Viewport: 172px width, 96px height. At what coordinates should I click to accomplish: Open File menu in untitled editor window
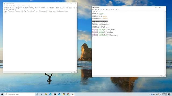click(x=93, y=10)
